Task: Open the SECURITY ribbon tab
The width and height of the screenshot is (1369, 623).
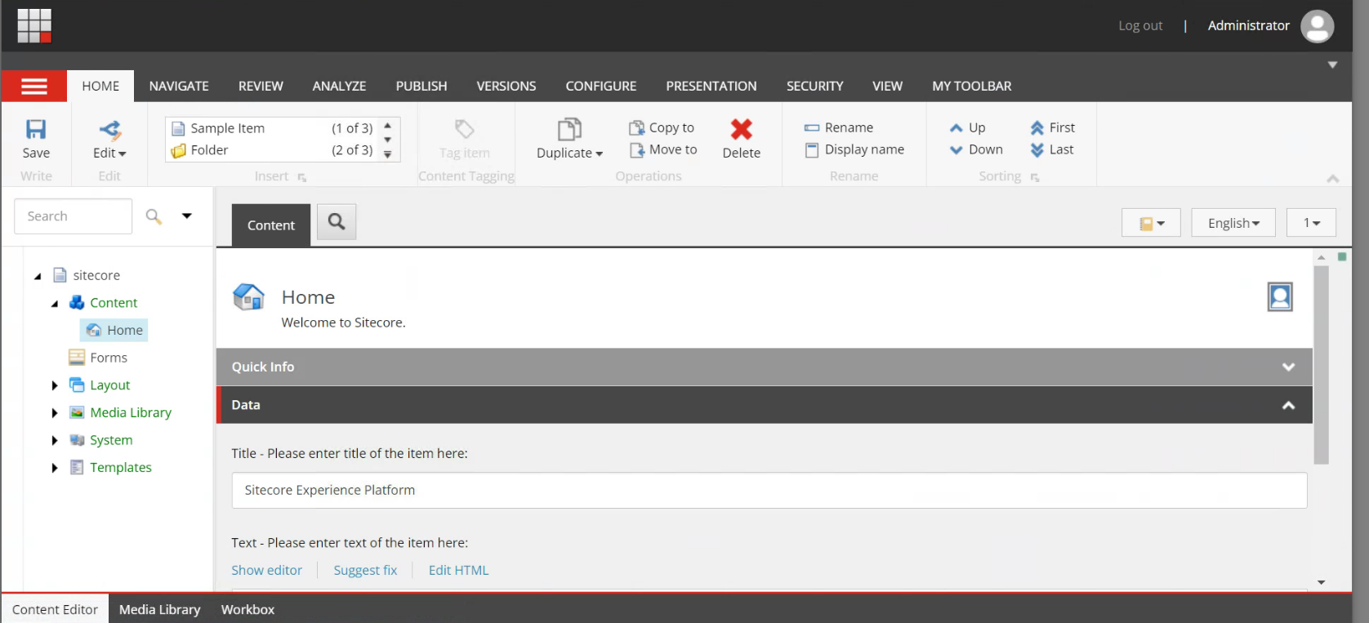Action: coord(814,86)
